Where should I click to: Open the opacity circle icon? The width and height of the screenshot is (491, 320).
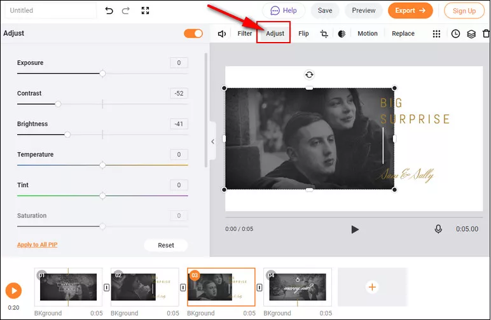pyautogui.click(x=342, y=34)
